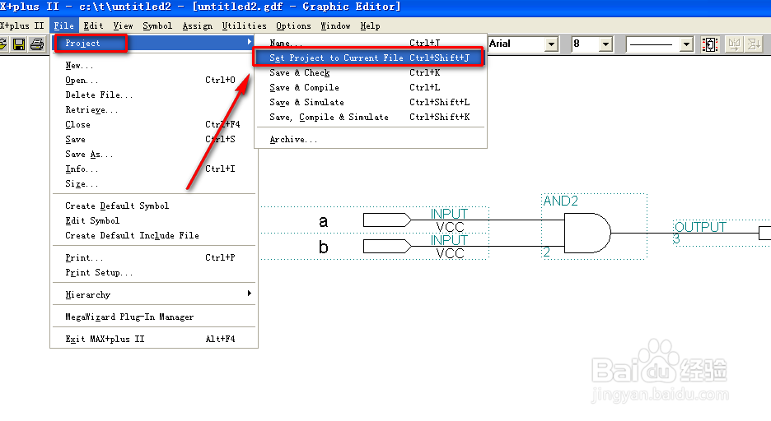This screenshot has width=771, height=421.
Task: Select input pin labeled b
Action: pos(387,246)
